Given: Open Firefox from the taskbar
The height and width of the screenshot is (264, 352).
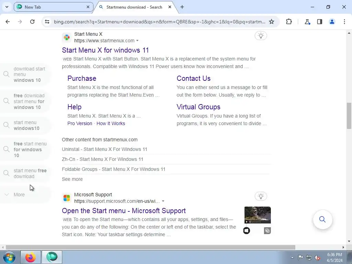Looking at the screenshot, I should (x=31, y=257).
